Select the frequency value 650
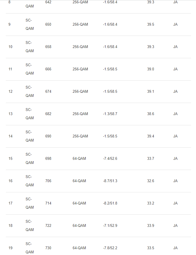Image resolution: width=196 pixels, height=255 pixels. tap(48, 25)
